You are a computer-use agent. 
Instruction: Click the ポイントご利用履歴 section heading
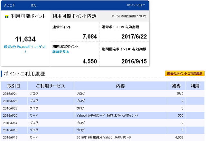pos(24,74)
